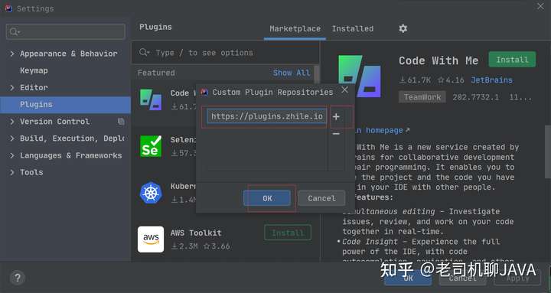This screenshot has height=293, width=551.
Task: Expand the Version Control node
Action: pyautogui.click(x=12, y=122)
